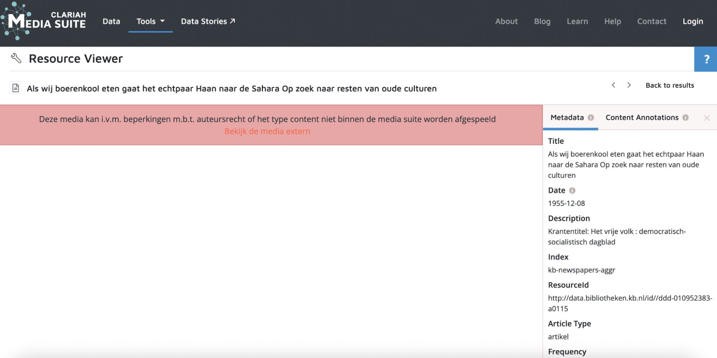
Task: Open Data Stories external link
Action: 208,22
